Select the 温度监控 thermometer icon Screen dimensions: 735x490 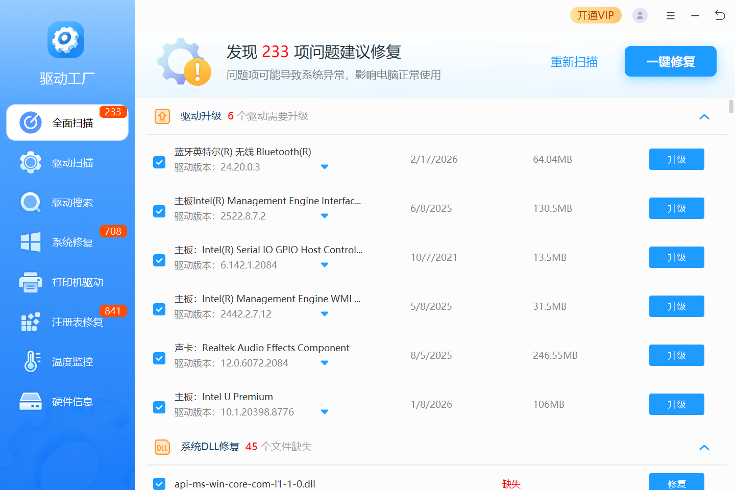click(32, 361)
